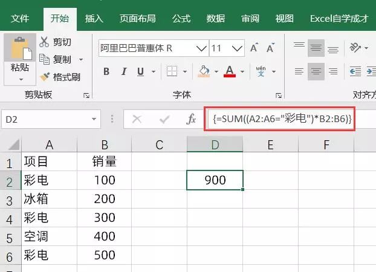
Task: Click cell A1 containing 项目
Action: (x=50, y=161)
